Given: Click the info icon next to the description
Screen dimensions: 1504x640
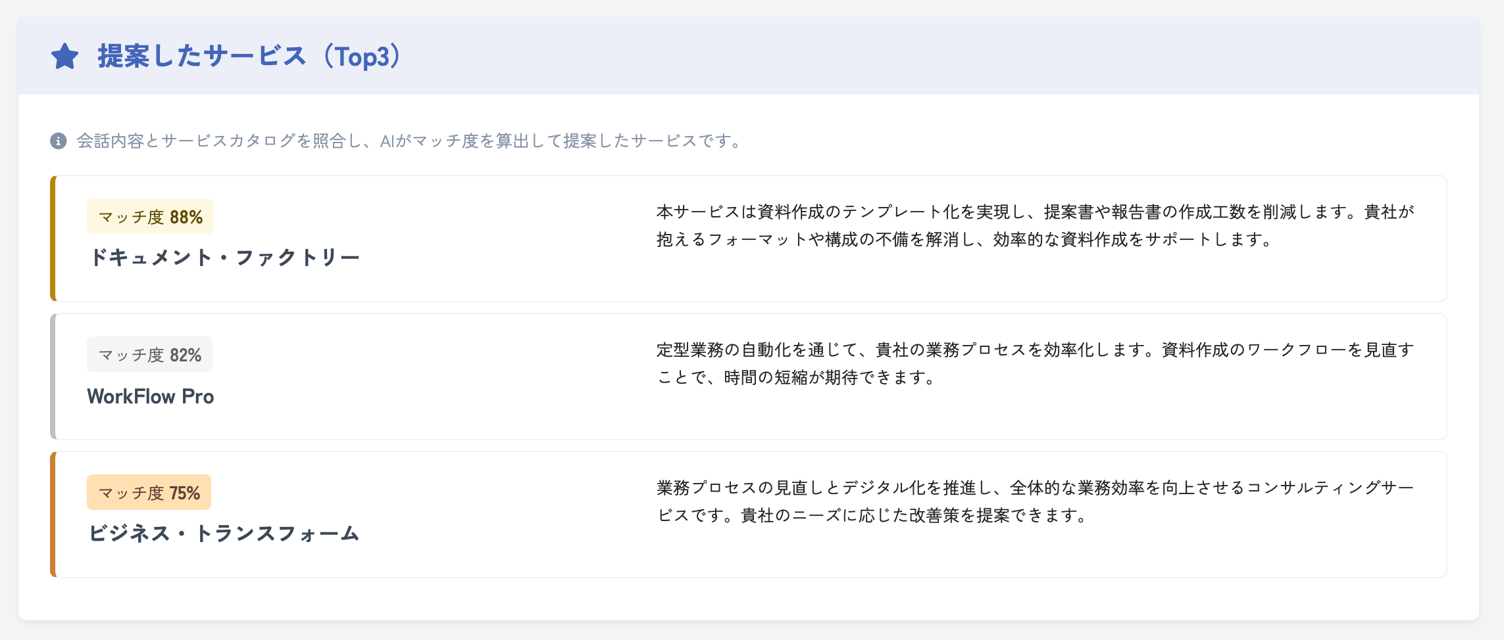Looking at the screenshot, I should 59,140.
